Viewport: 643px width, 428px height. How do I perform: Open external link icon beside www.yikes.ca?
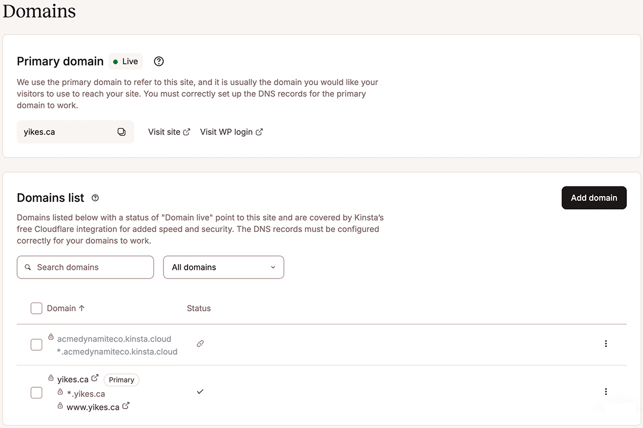click(126, 406)
